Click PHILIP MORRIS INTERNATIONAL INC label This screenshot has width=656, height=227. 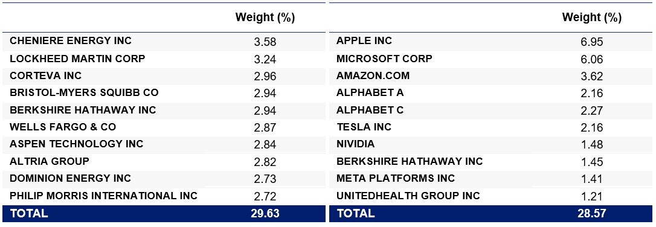click(x=103, y=196)
